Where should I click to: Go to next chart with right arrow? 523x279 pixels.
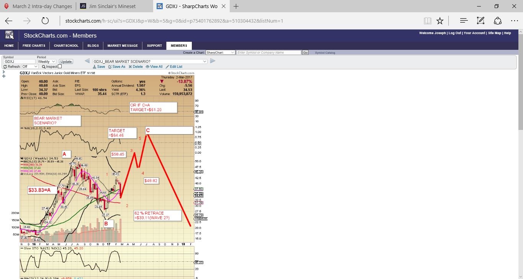[x=213, y=61]
